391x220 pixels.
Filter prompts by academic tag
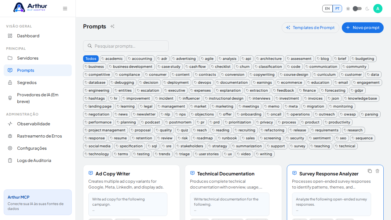(112, 59)
